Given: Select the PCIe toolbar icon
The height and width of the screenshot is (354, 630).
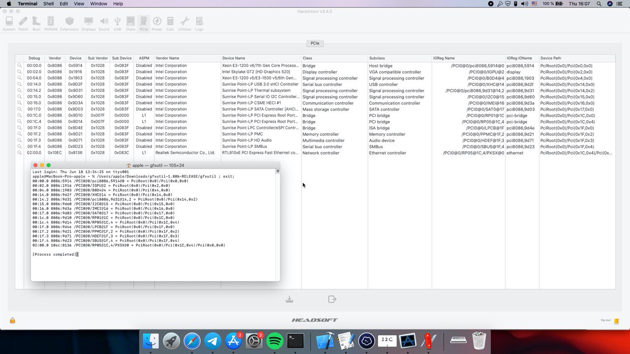Looking at the screenshot, I should click(x=144, y=23).
